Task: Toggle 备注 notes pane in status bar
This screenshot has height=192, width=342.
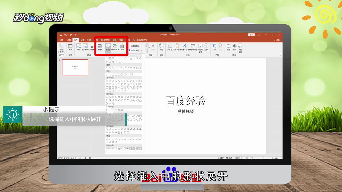Action: (x=221, y=158)
